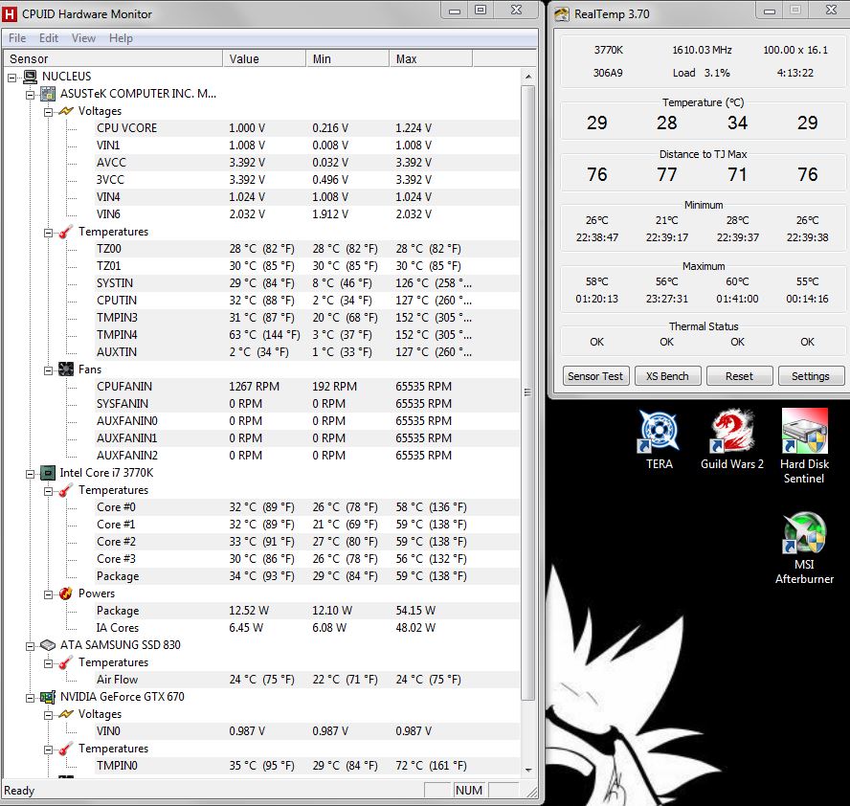Screen dimensions: 850x806
Task: Collapse the NVIDIA GeForce GTX 670 node
Action: [x=31, y=698]
